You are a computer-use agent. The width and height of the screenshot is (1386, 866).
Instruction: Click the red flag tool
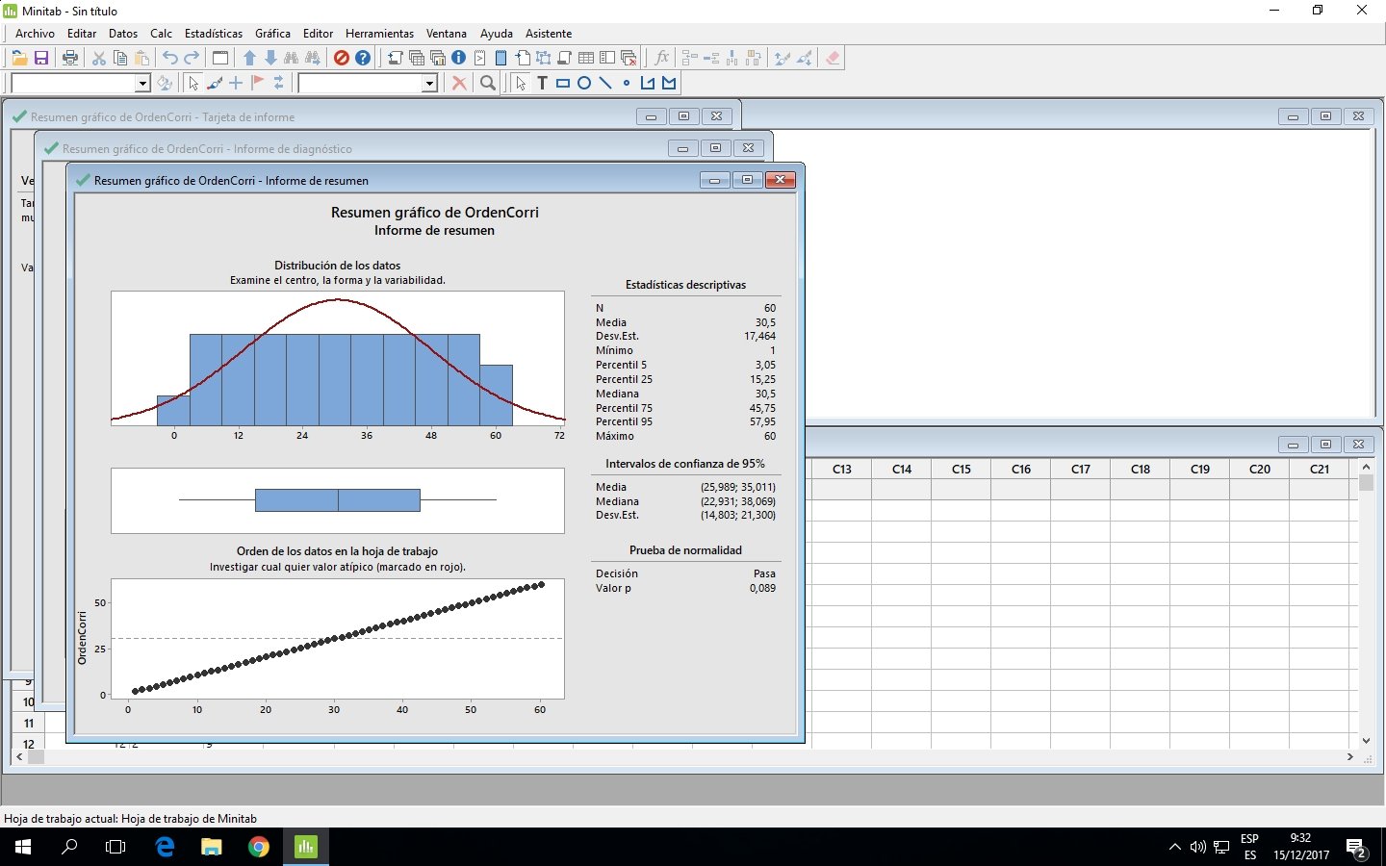[257, 84]
